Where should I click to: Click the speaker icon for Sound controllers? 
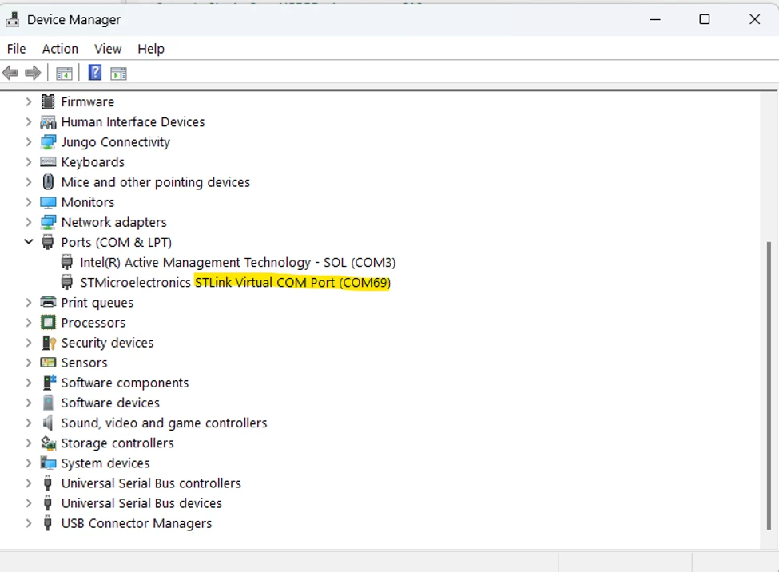pos(48,423)
